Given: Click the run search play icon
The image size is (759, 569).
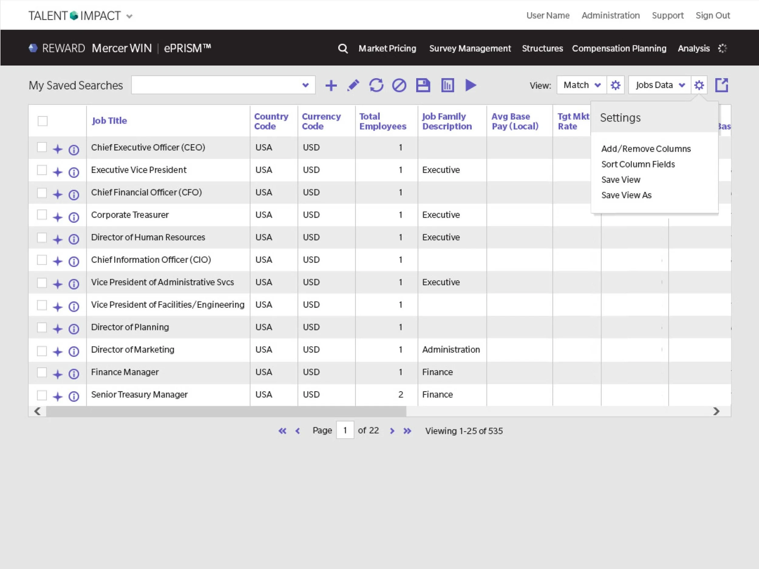Looking at the screenshot, I should (471, 85).
